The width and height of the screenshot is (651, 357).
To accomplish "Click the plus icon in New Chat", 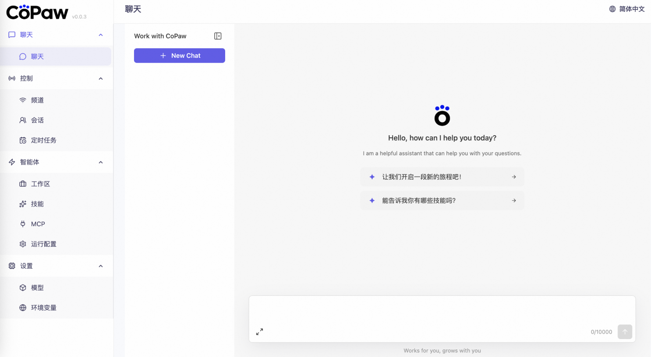I will (x=163, y=56).
